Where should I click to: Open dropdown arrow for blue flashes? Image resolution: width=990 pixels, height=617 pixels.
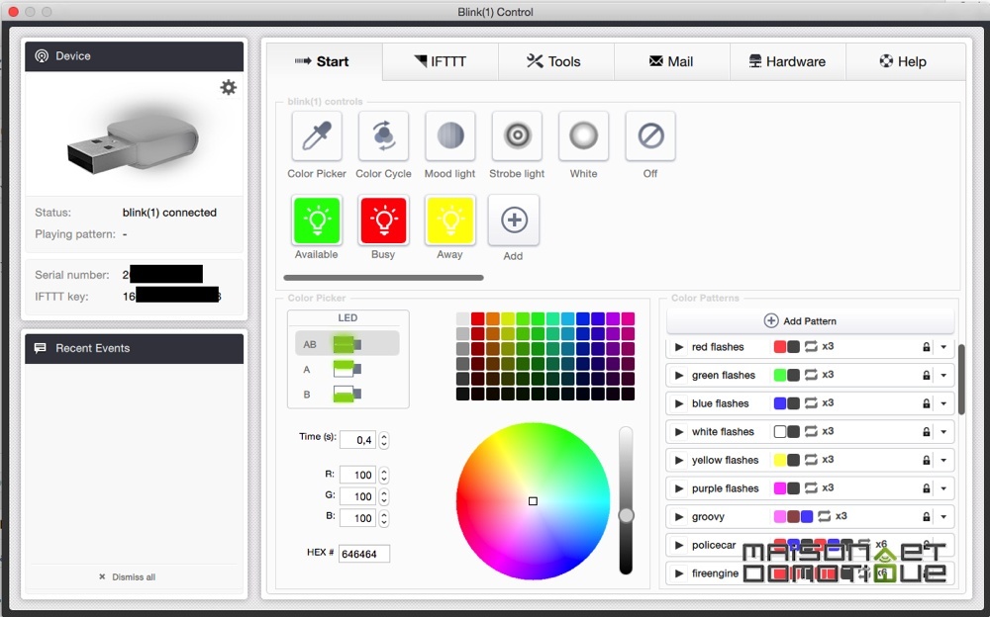(x=943, y=403)
